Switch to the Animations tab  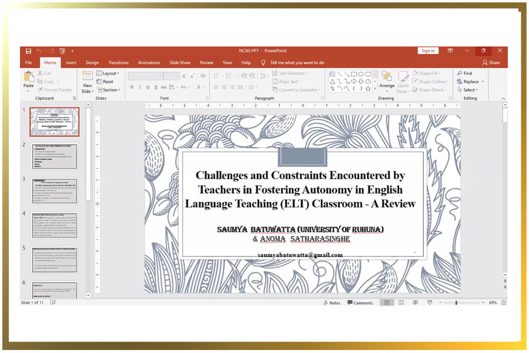(149, 62)
